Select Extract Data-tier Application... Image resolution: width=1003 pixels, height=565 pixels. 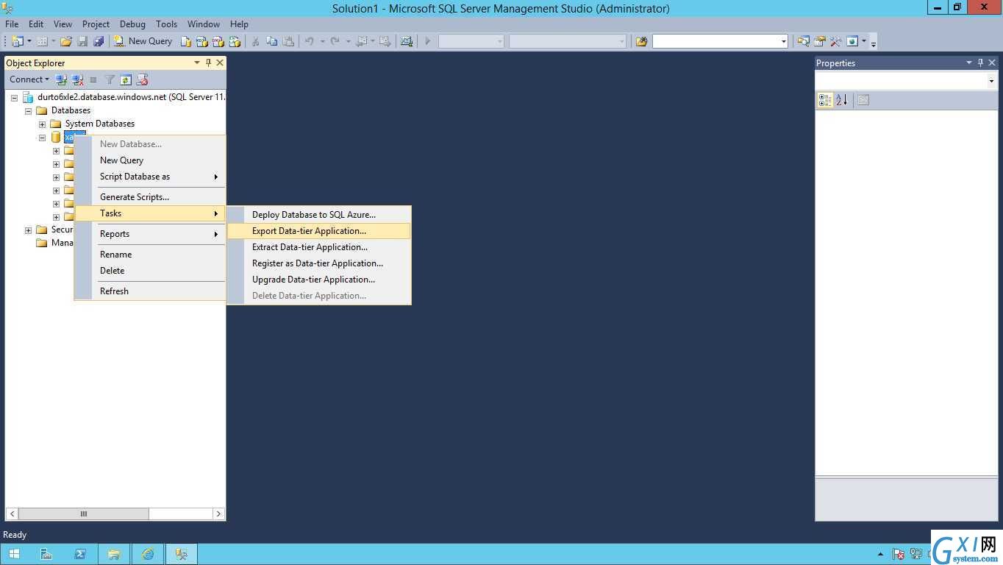(319, 247)
